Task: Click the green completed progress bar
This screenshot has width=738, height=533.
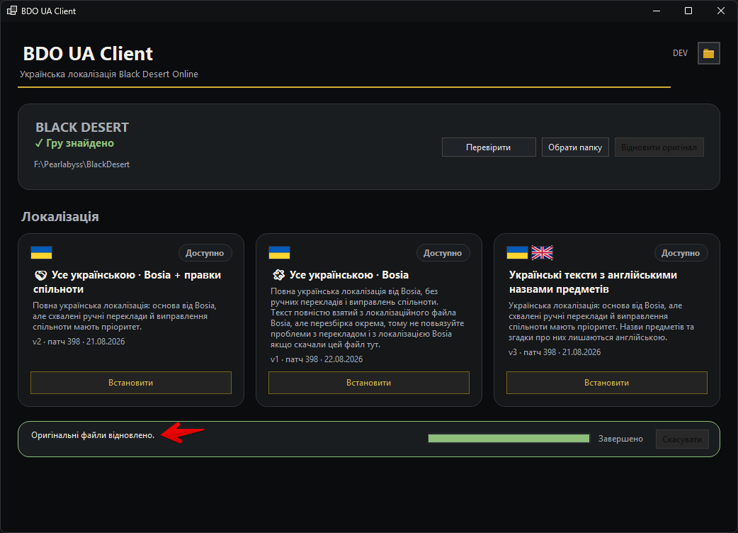Action: [x=509, y=438]
